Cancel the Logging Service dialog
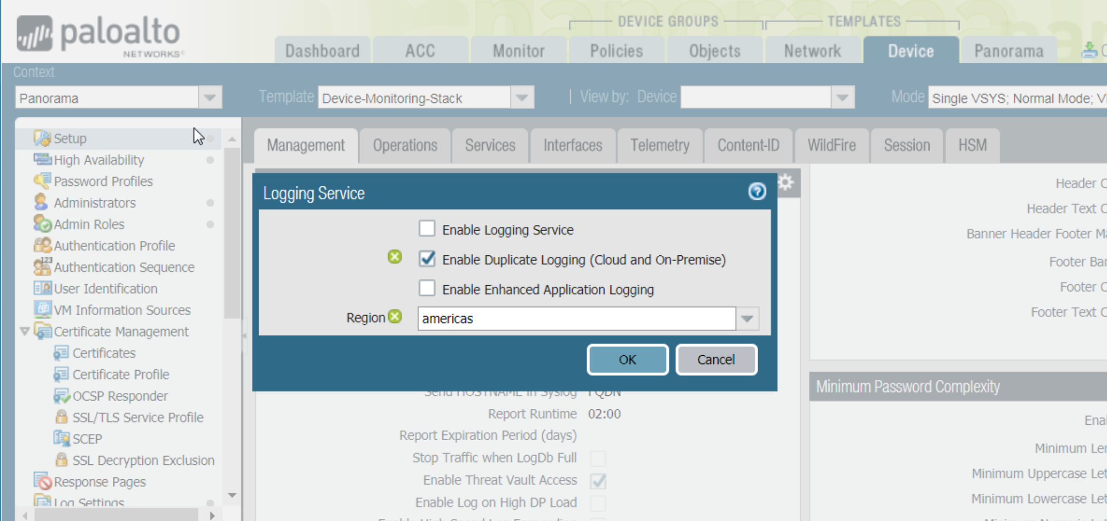 pyautogui.click(x=716, y=359)
